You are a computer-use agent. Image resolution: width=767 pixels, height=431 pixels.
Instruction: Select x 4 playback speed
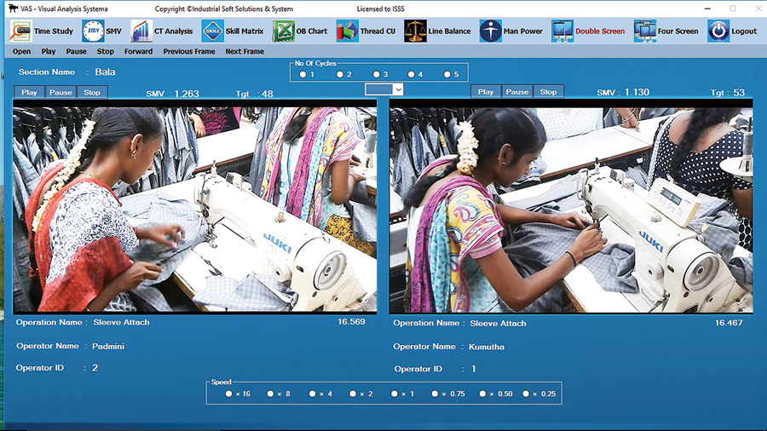pos(312,394)
